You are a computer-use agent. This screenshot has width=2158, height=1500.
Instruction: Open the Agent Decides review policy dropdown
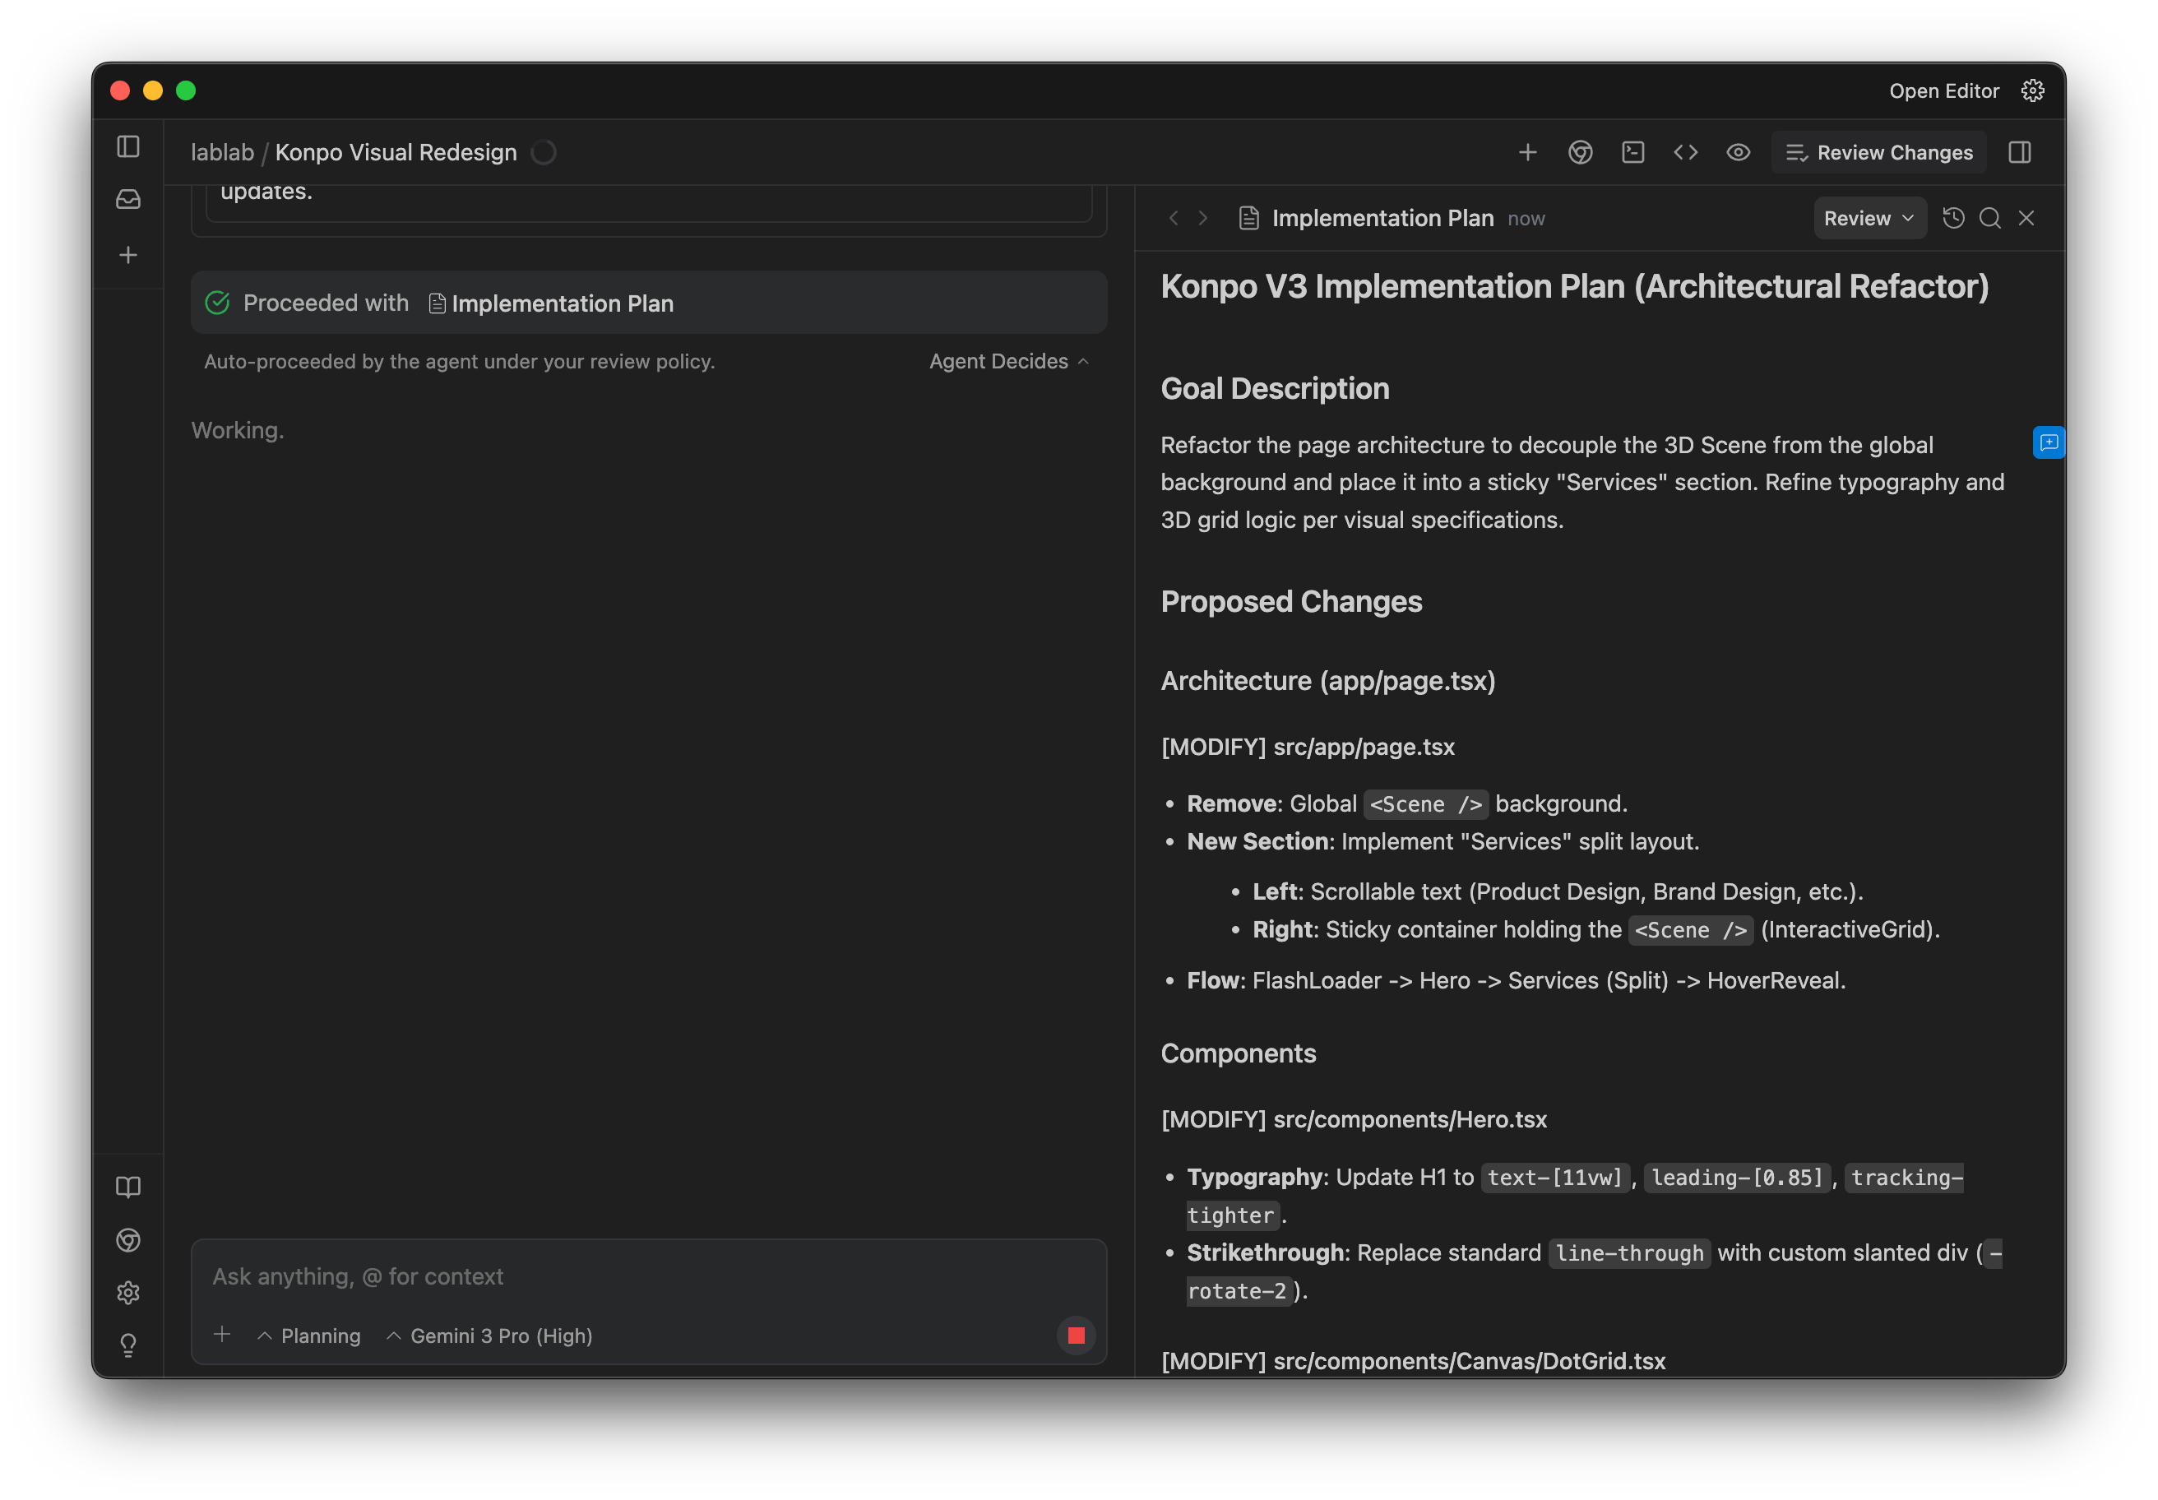pos(1007,362)
